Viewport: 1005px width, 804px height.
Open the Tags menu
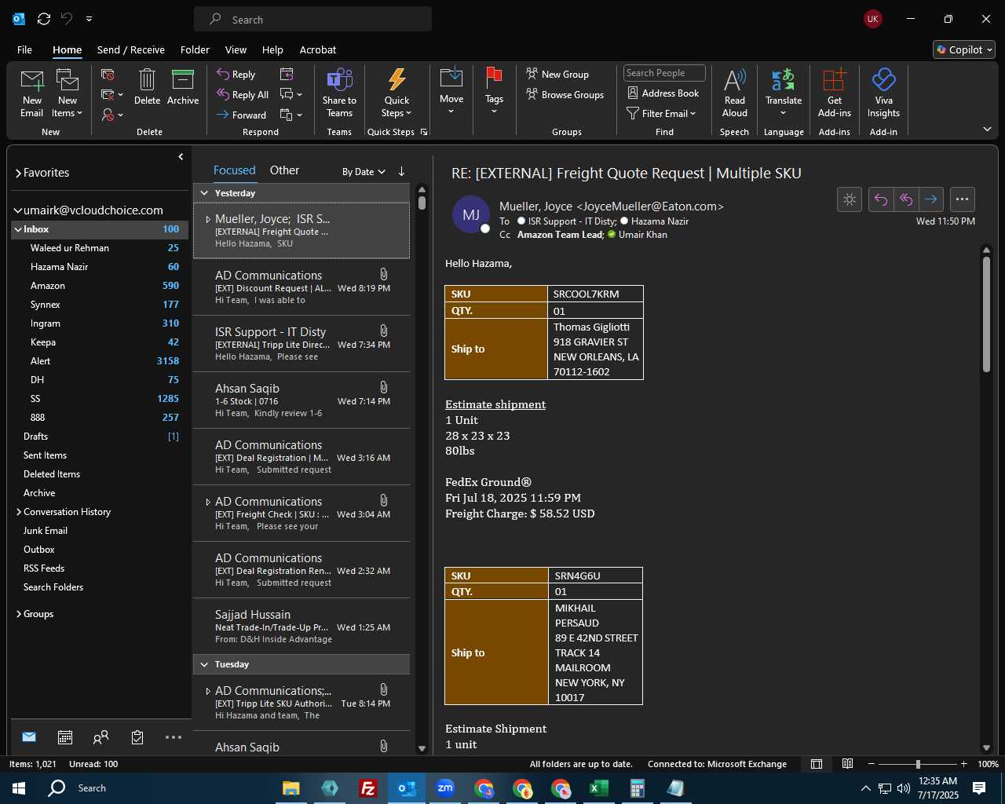(494, 91)
